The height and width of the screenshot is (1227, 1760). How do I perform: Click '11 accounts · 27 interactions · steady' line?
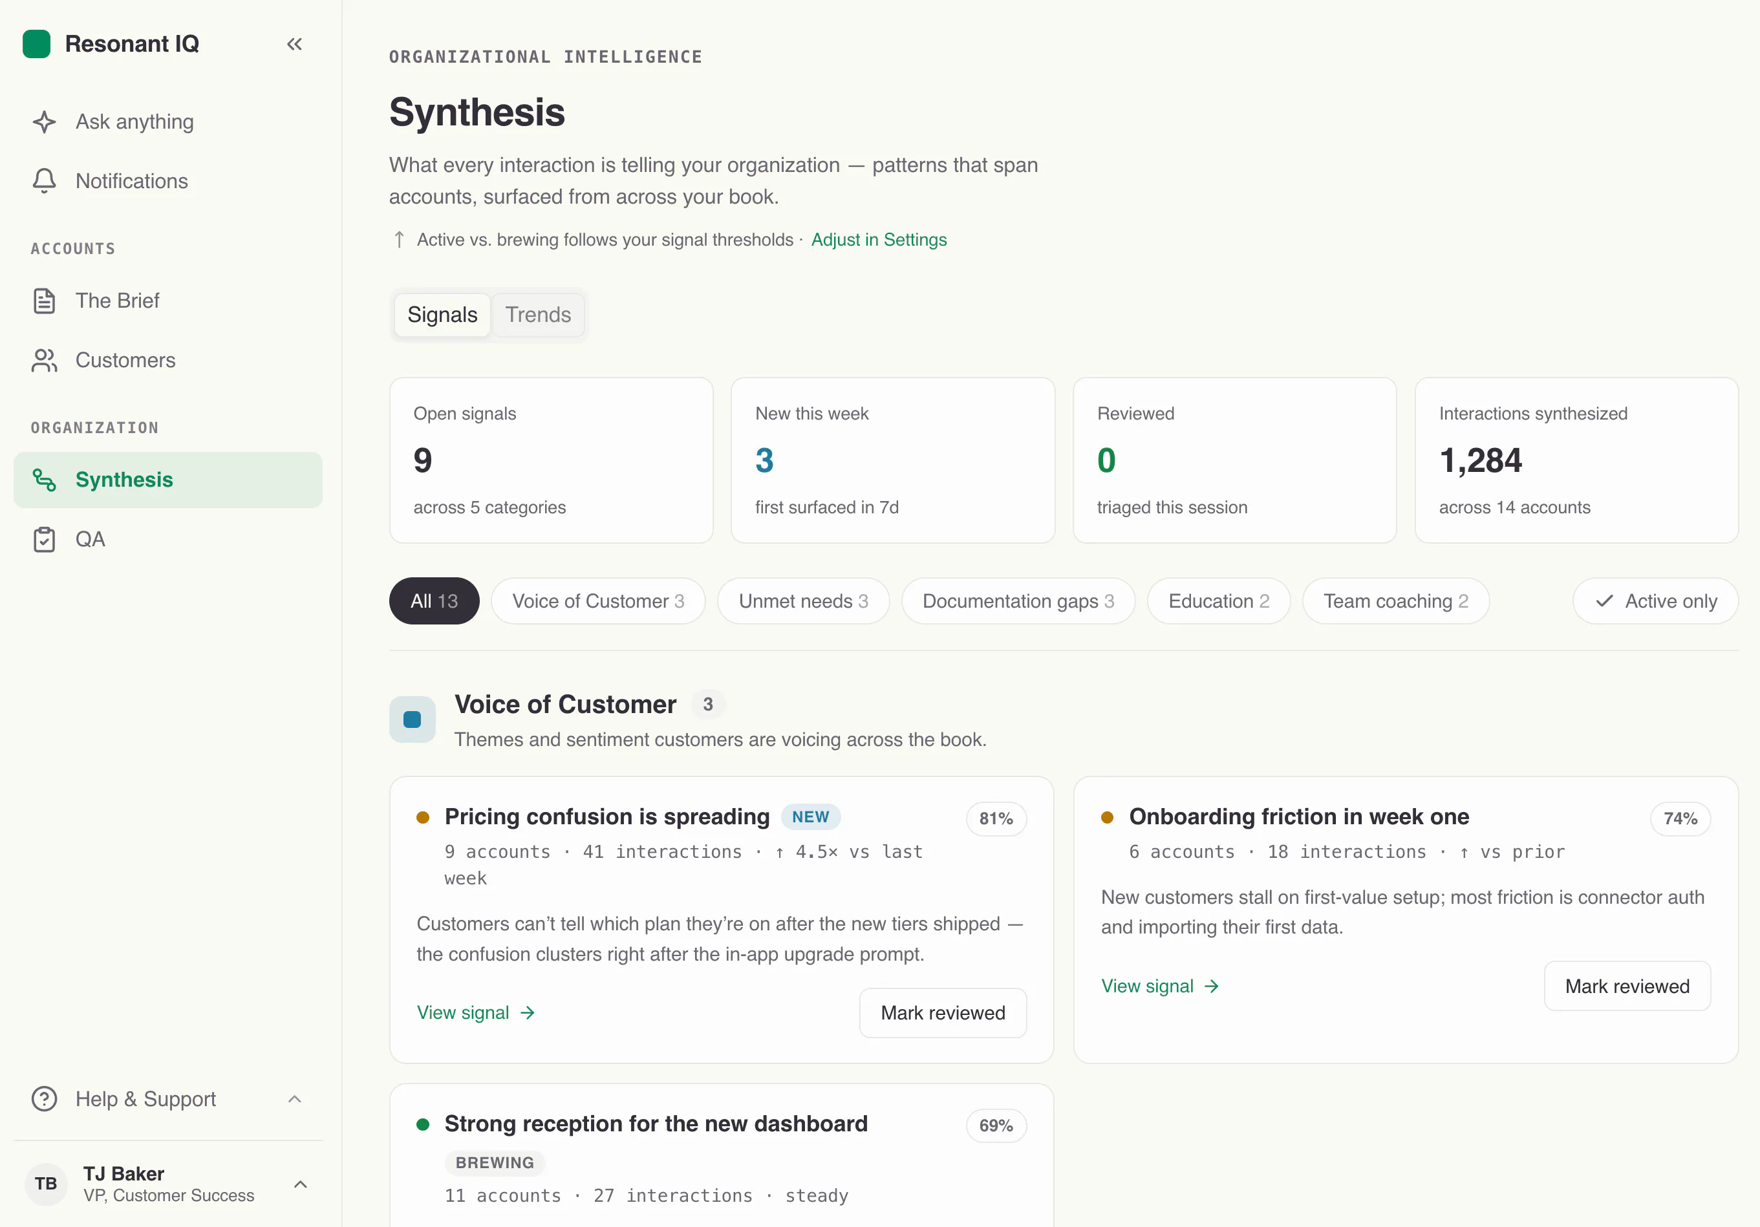click(646, 1195)
